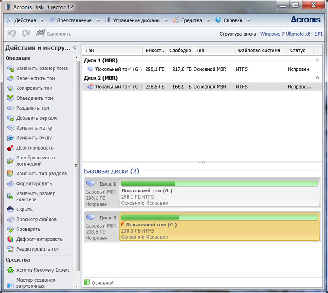Click the Move volume icon (Переместить том)
The height and width of the screenshot is (293, 328).
(10, 78)
